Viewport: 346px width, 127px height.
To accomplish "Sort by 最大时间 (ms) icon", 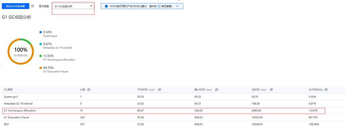I will click(x=216, y=90).
